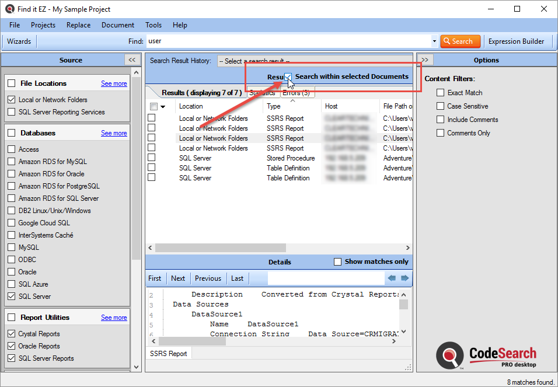Jump to First match
Image resolution: width=558 pixels, height=387 pixels.
155,278
